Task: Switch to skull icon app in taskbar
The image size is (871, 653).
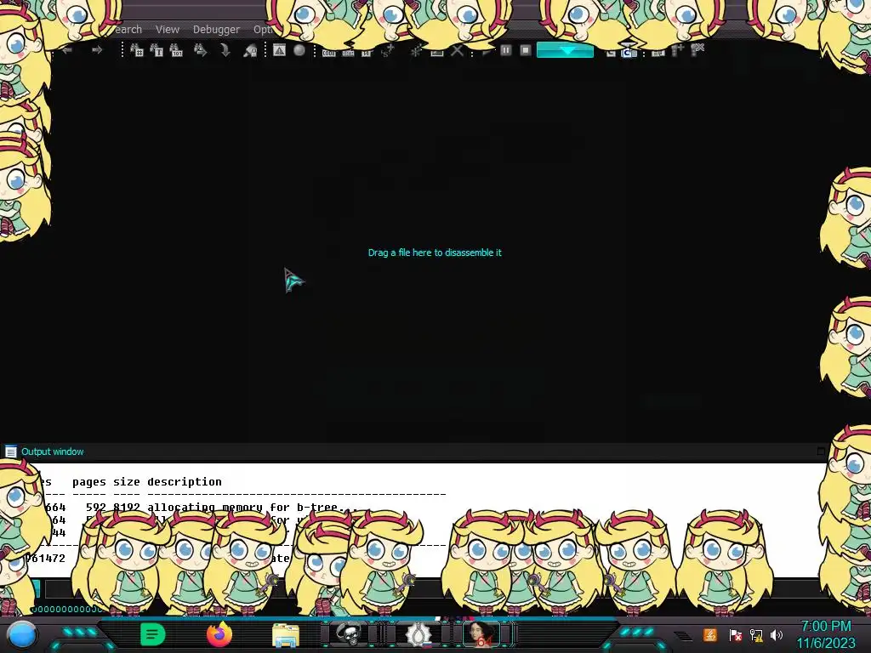Action: coord(348,633)
